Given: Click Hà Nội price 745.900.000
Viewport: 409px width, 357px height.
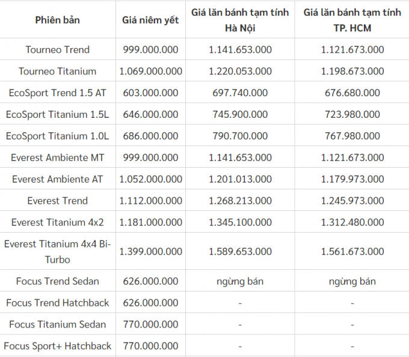Looking at the screenshot, I should click(x=240, y=114).
